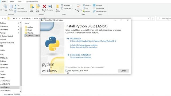Viewport: 171px width, 96px height.
Task: Expand Local Disk (H:) breadcrumb chevron
Action: tap(33, 19)
